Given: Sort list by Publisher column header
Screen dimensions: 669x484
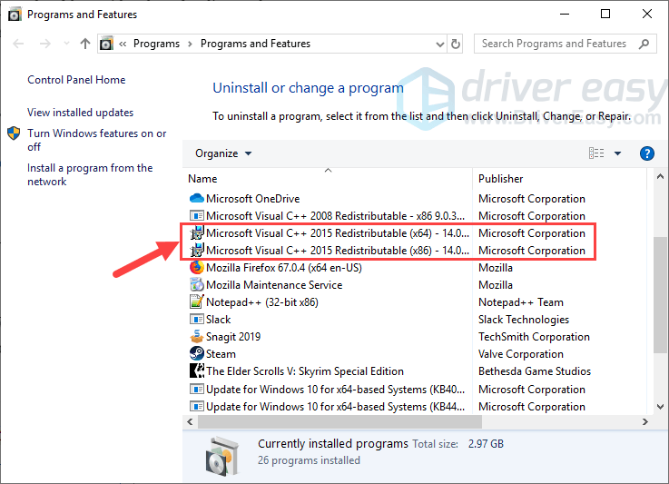Looking at the screenshot, I should point(501,179).
